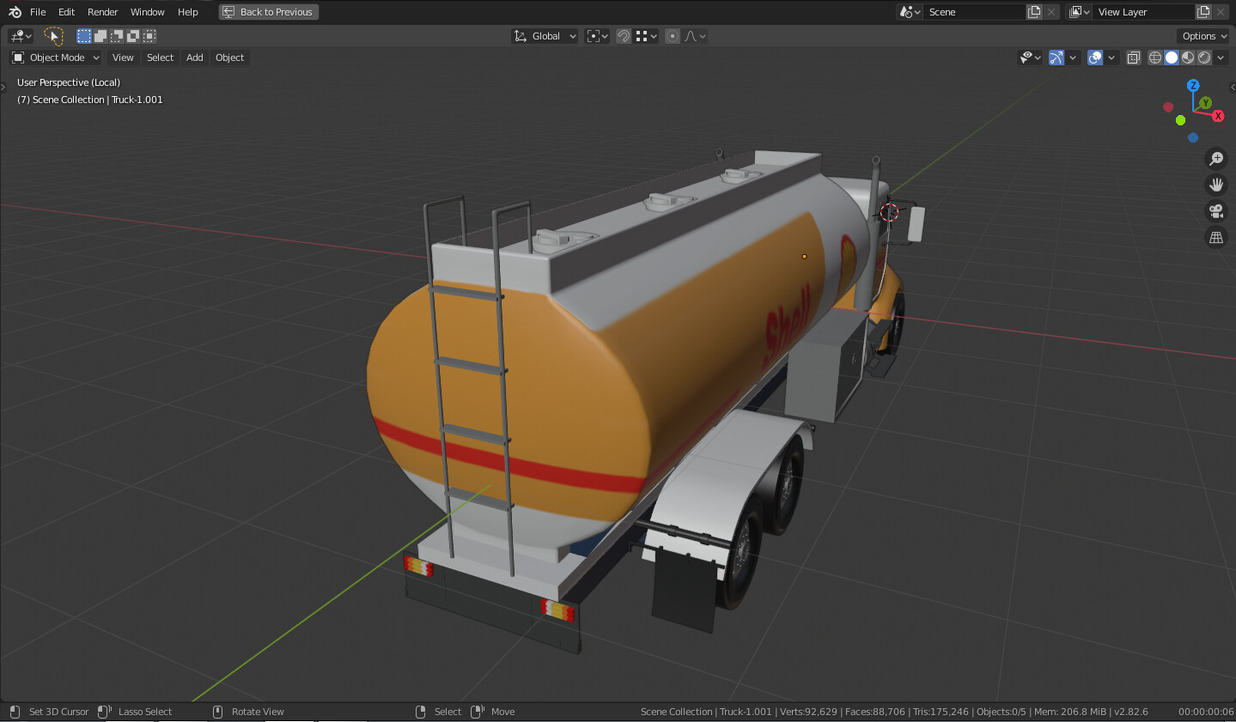Viewport: 1236px width, 722px height.
Task: Open the View menu in viewport header
Action: [123, 58]
